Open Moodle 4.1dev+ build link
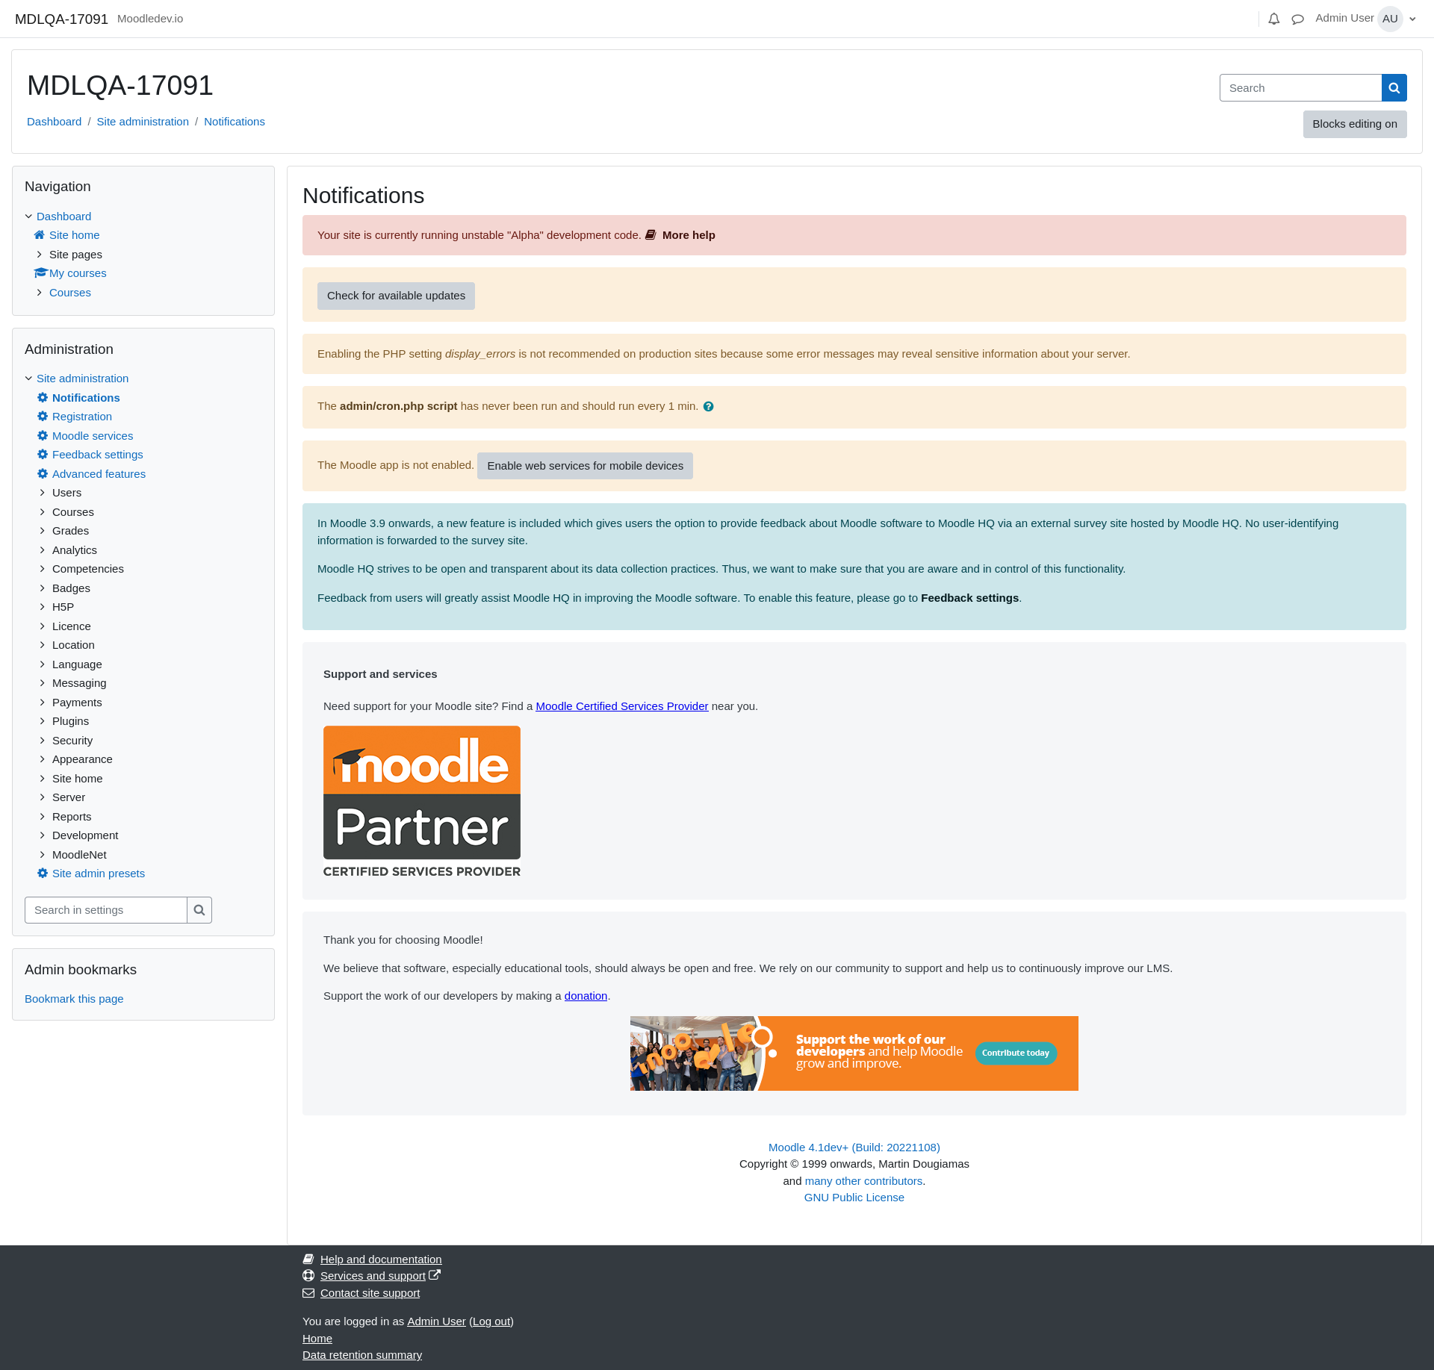The height and width of the screenshot is (1370, 1434). [x=854, y=1148]
